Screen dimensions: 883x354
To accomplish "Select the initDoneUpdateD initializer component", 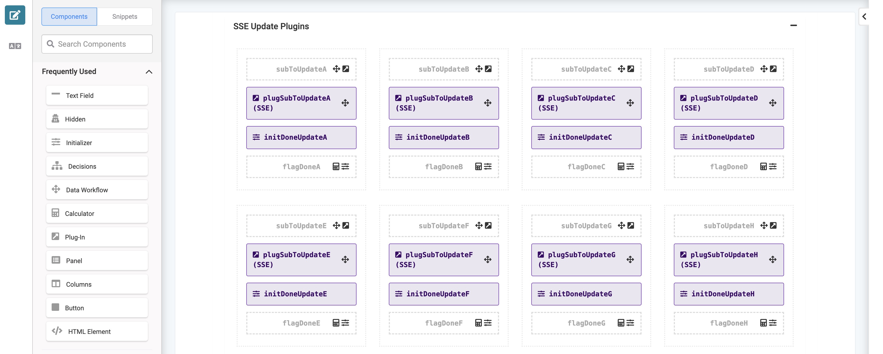I will tap(729, 138).
